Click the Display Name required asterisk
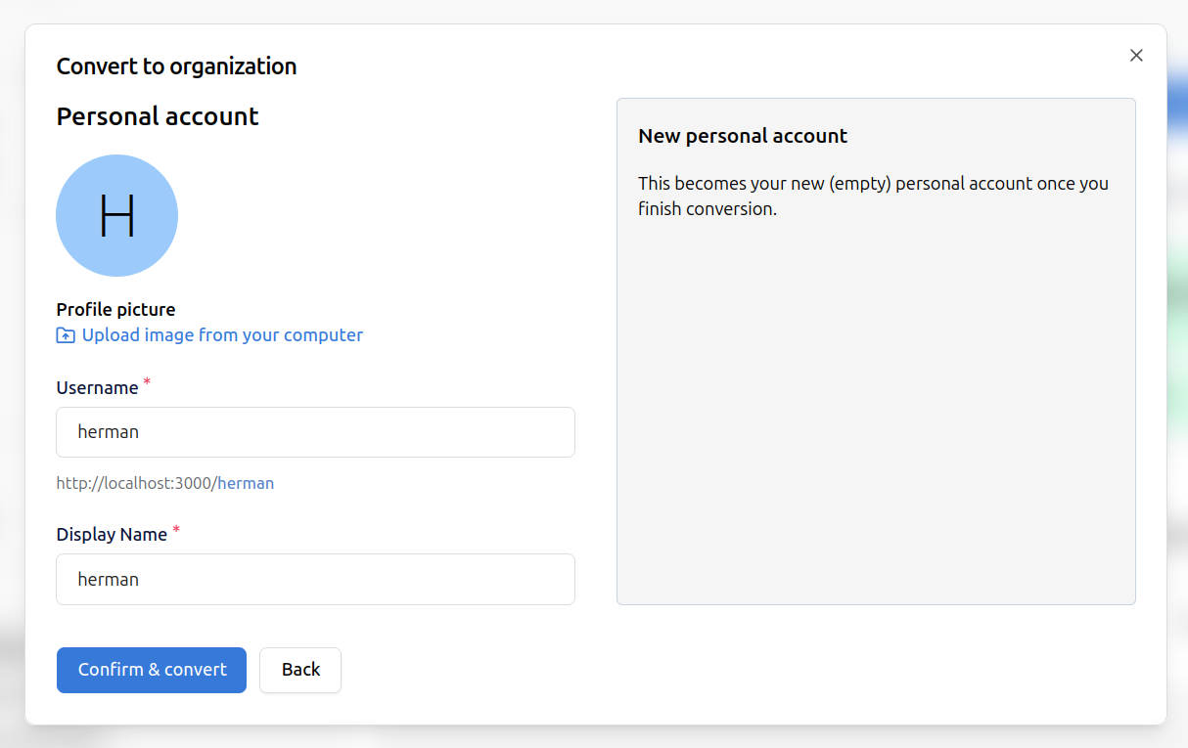1188x748 pixels. click(175, 529)
